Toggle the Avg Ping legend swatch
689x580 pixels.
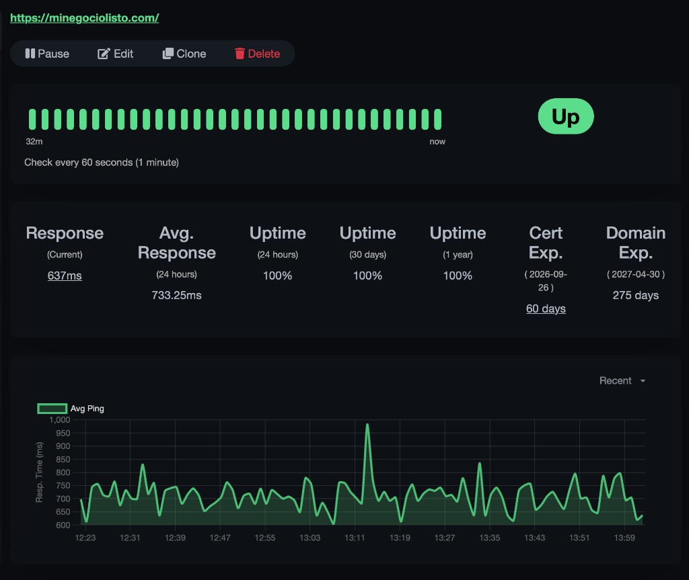52,409
